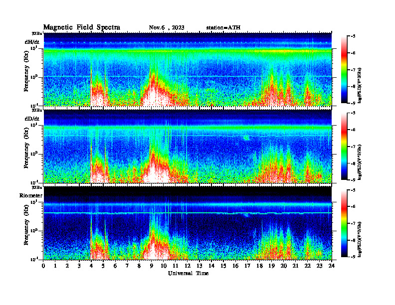
Task: Click the "-5" tick on dH/dt color bar
Action: pos(354,36)
